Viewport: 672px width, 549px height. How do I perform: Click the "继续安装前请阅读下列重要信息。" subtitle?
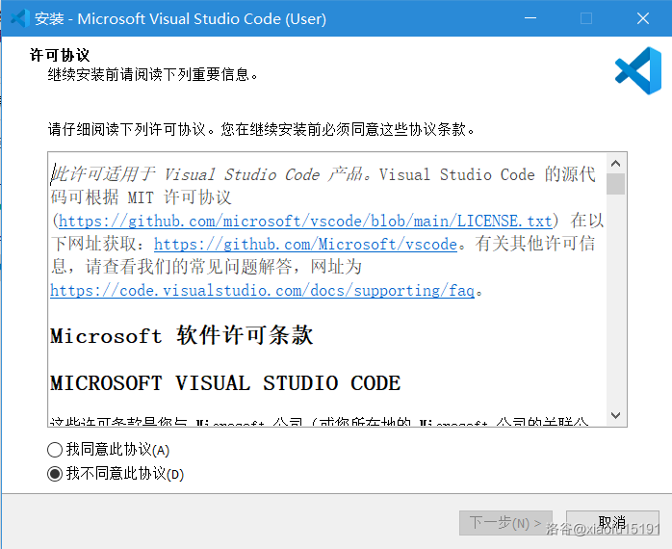pos(152,74)
